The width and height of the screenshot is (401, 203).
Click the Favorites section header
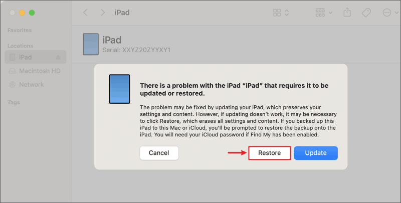(20, 31)
